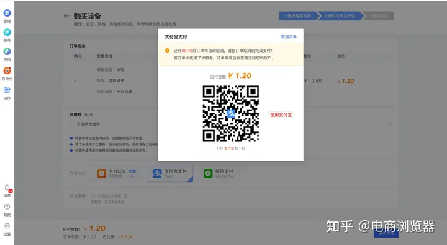Click step 1 选择购买方案 tab
This screenshot has width=447, height=245.
(298, 16)
